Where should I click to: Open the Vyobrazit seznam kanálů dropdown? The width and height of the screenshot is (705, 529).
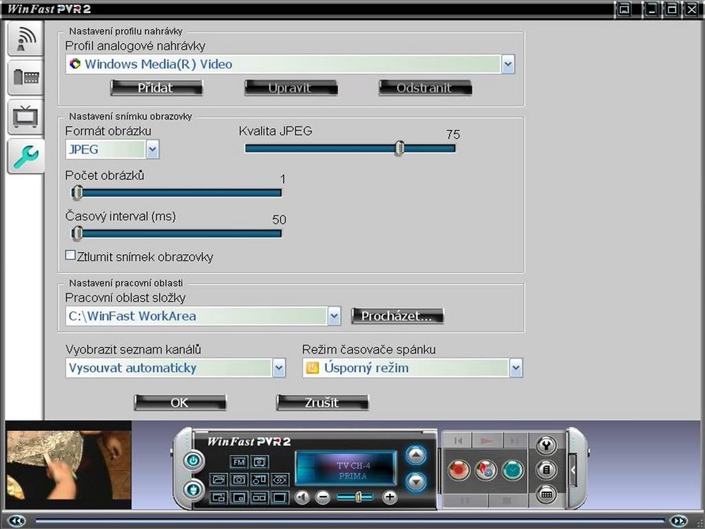tap(279, 368)
